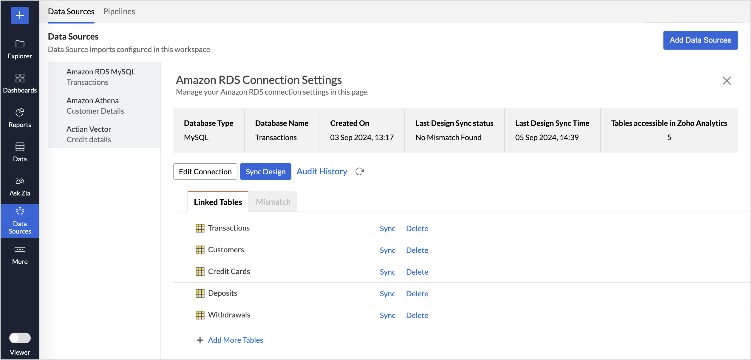Click the MySQL database type value
The image size is (751, 360).
(196, 137)
